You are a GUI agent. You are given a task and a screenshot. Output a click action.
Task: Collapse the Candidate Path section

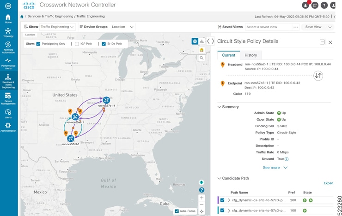[x=219, y=178]
